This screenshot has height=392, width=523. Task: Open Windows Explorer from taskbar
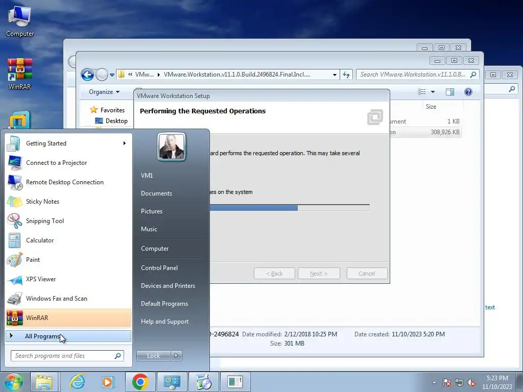[x=44, y=382]
